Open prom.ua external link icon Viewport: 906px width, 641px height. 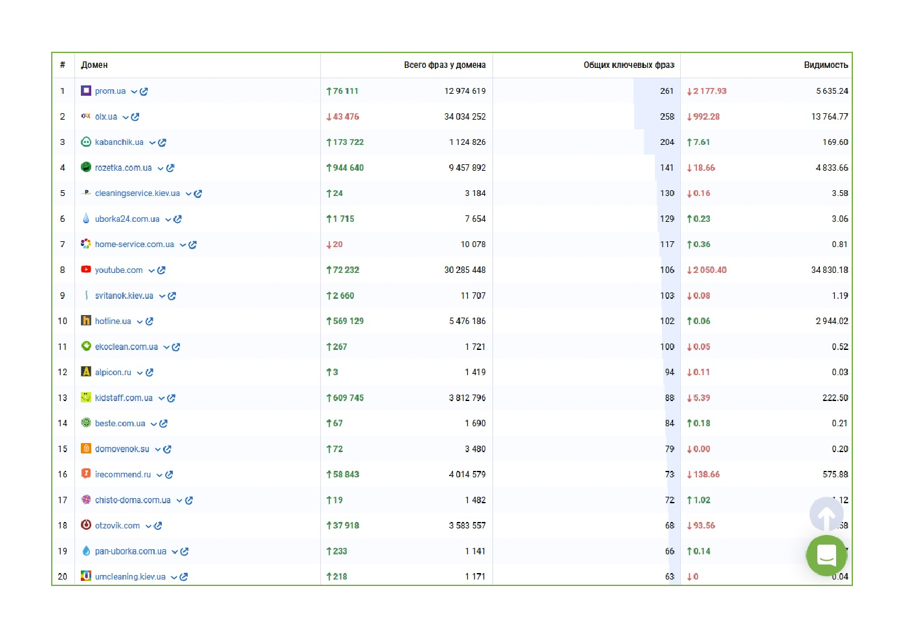(x=144, y=92)
